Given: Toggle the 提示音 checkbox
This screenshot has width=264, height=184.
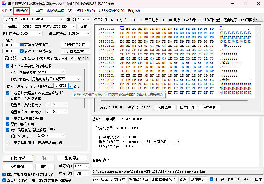Looking at the screenshot, I should point(211,179).
